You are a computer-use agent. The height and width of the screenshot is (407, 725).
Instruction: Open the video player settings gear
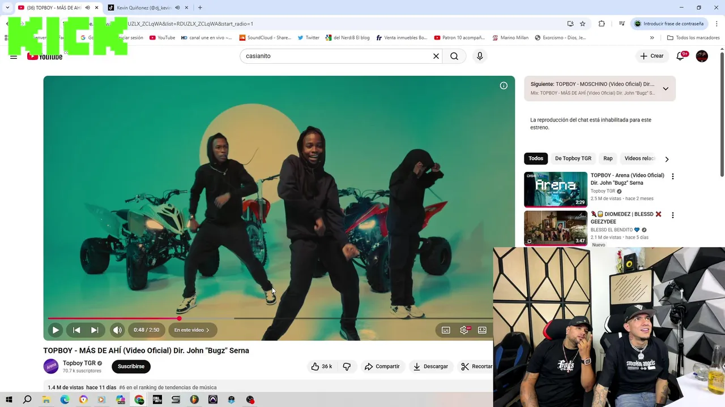pos(464,330)
